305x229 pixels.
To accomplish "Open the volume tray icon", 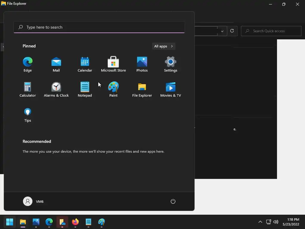I will tap(276, 222).
